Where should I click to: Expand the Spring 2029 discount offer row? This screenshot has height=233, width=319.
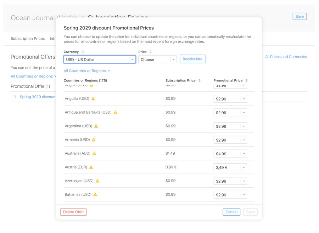click(15, 97)
